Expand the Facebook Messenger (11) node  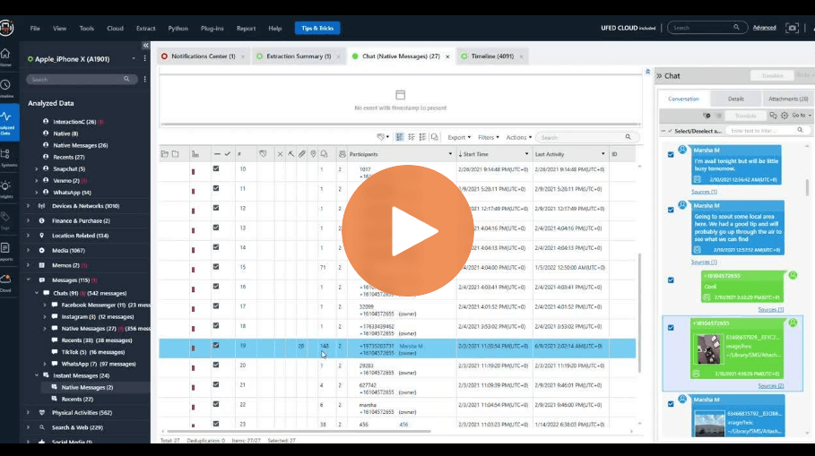coord(45,305)
